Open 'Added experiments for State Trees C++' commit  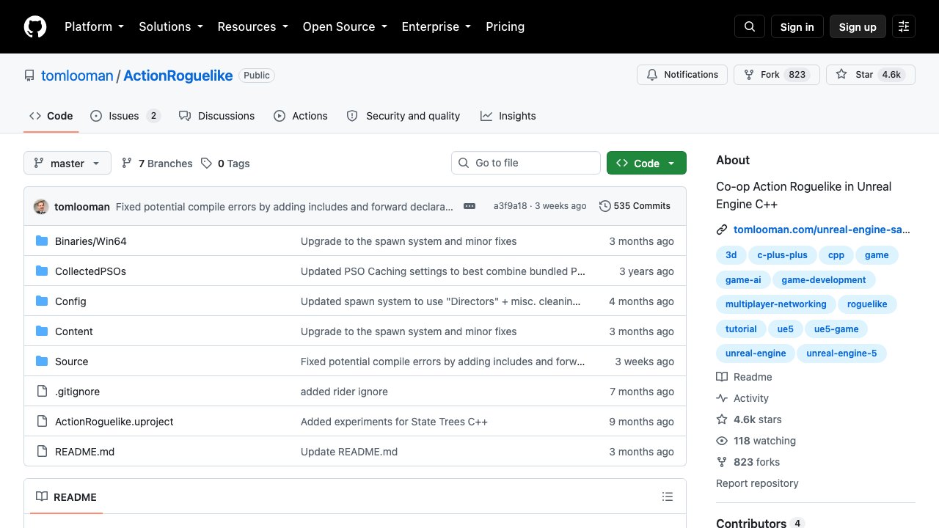[x=394, y=422]
